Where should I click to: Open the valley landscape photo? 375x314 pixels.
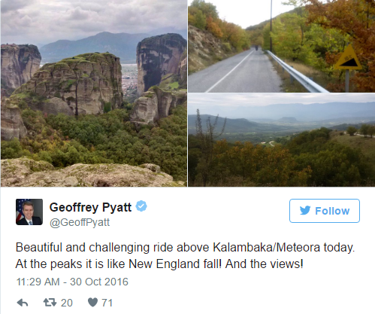(282, 140)
